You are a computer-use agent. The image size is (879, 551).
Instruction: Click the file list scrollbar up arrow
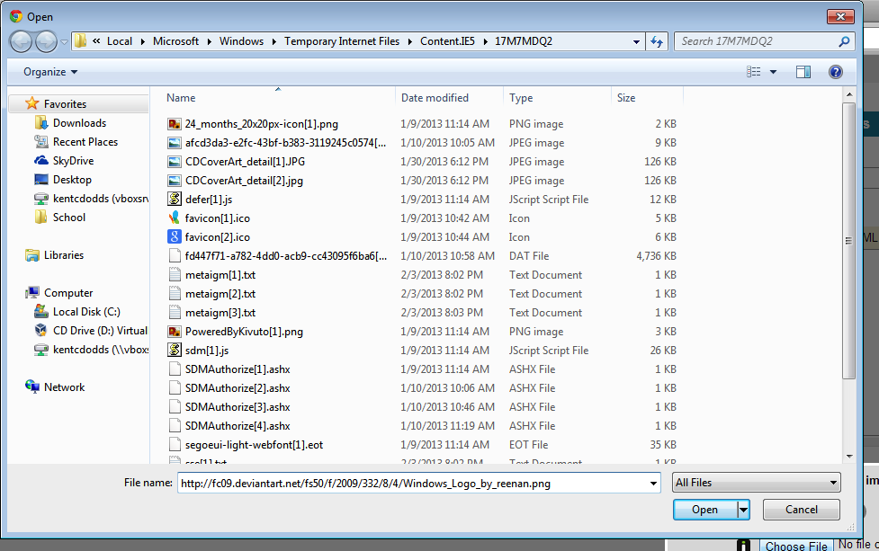[849, 95]
